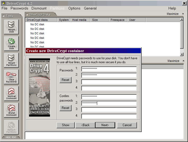Open the Partitions menu
Image resolution: width=188 pixels, height=142 pixels.
pos(57,8)
